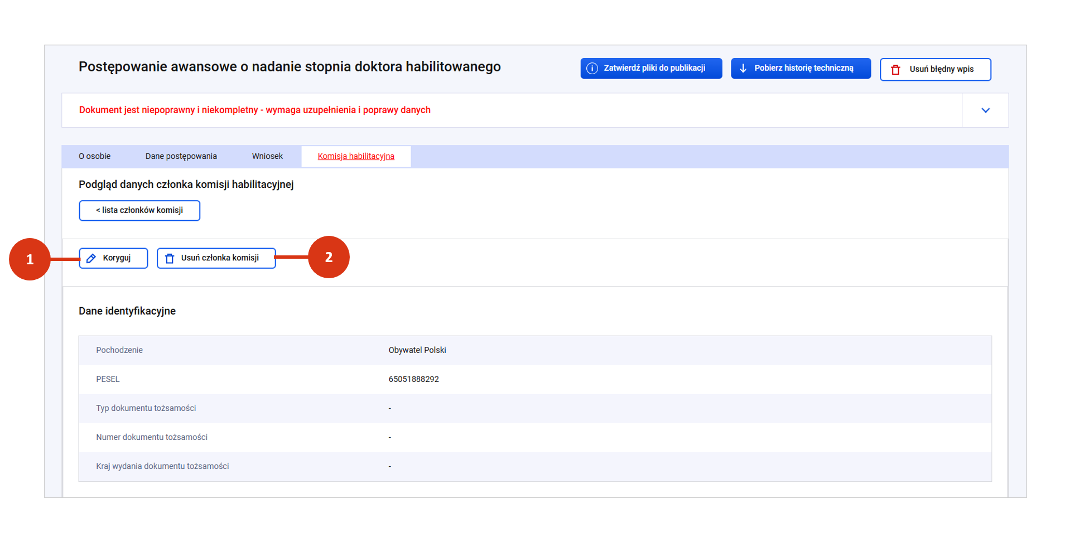Click the trash icon on Usuń członka komisji
Viewport: 1070px width, 547px height.
170,258
